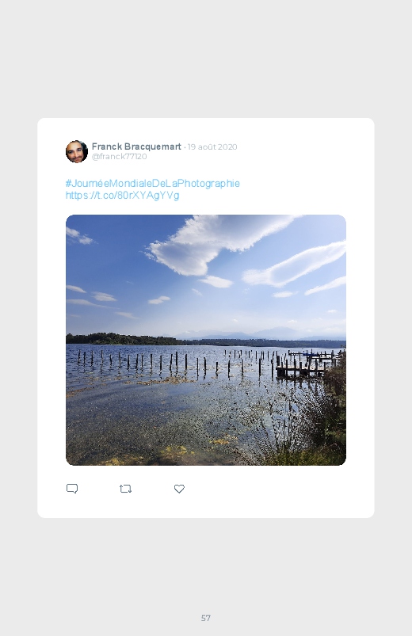Follow the https://t.co/80rXYAgYVg link
Viewport: 412px width, 636px height.
point(122,196)
